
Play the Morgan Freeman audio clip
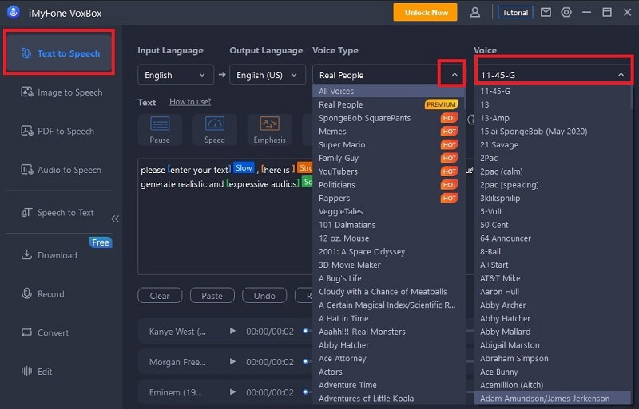pyautogui.click(x=232, y=361)
